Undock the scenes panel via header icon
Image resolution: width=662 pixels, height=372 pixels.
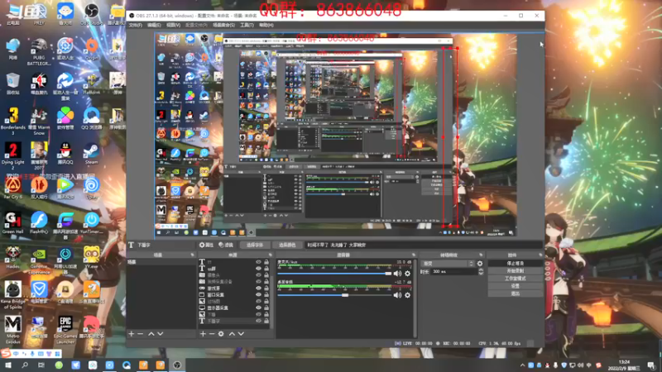192,255
